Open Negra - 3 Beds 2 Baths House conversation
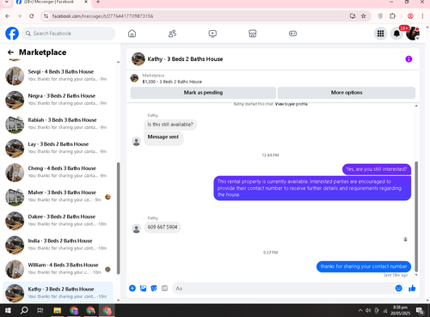 pos(58,100)
